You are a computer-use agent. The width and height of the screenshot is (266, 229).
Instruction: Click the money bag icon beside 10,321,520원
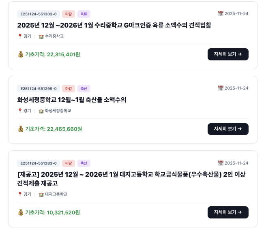(x=21, y=212)
